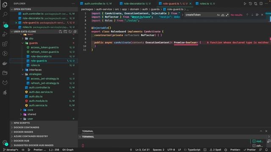
Task: Open the Explorer view in activity bar
Action: [x=5, y=5]
